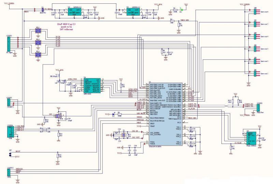Select the RC input connector CONN1
The image size is (273, 184).
coord(9,44)
